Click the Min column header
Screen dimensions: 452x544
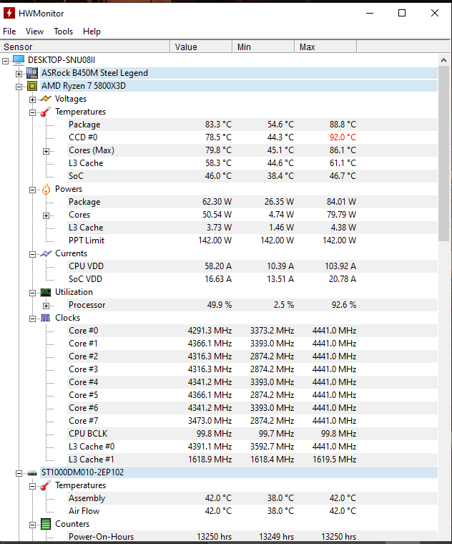pyautogui.click(x=263, y=47)
